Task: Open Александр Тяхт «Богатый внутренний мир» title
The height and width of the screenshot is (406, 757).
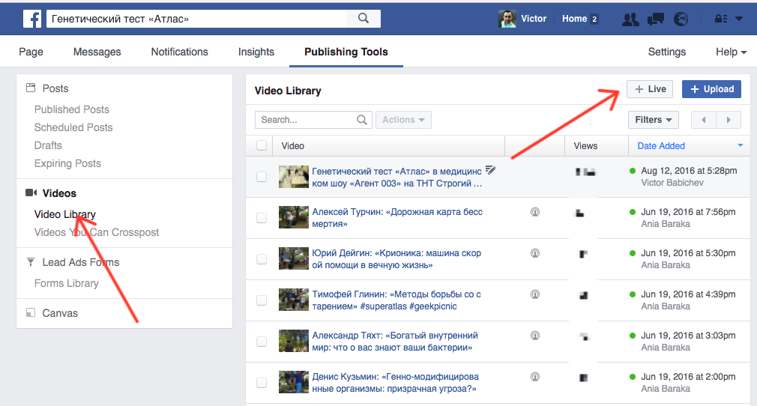Action: tap(395, 342)
